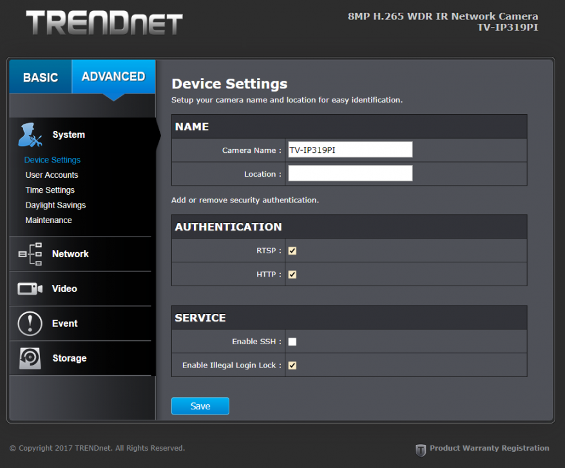The image size is (565, 468).
Task: Toggle Enable Illegal Login Lock checkbox
Action: click(292, 366)
